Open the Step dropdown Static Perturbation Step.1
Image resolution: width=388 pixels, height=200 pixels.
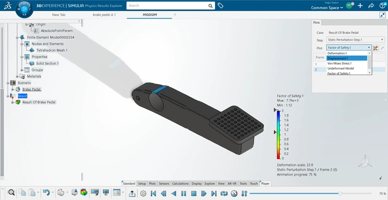pos(355,40)
